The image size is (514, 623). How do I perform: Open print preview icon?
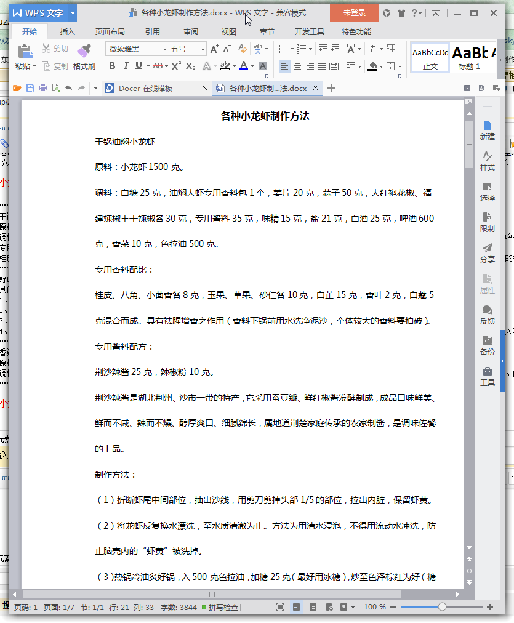click(55, 88)
